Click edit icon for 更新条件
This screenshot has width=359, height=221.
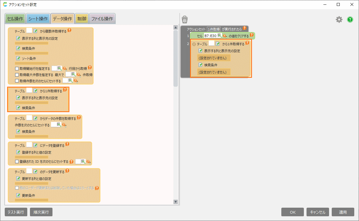pyautogui.click(x=18, y=196)
